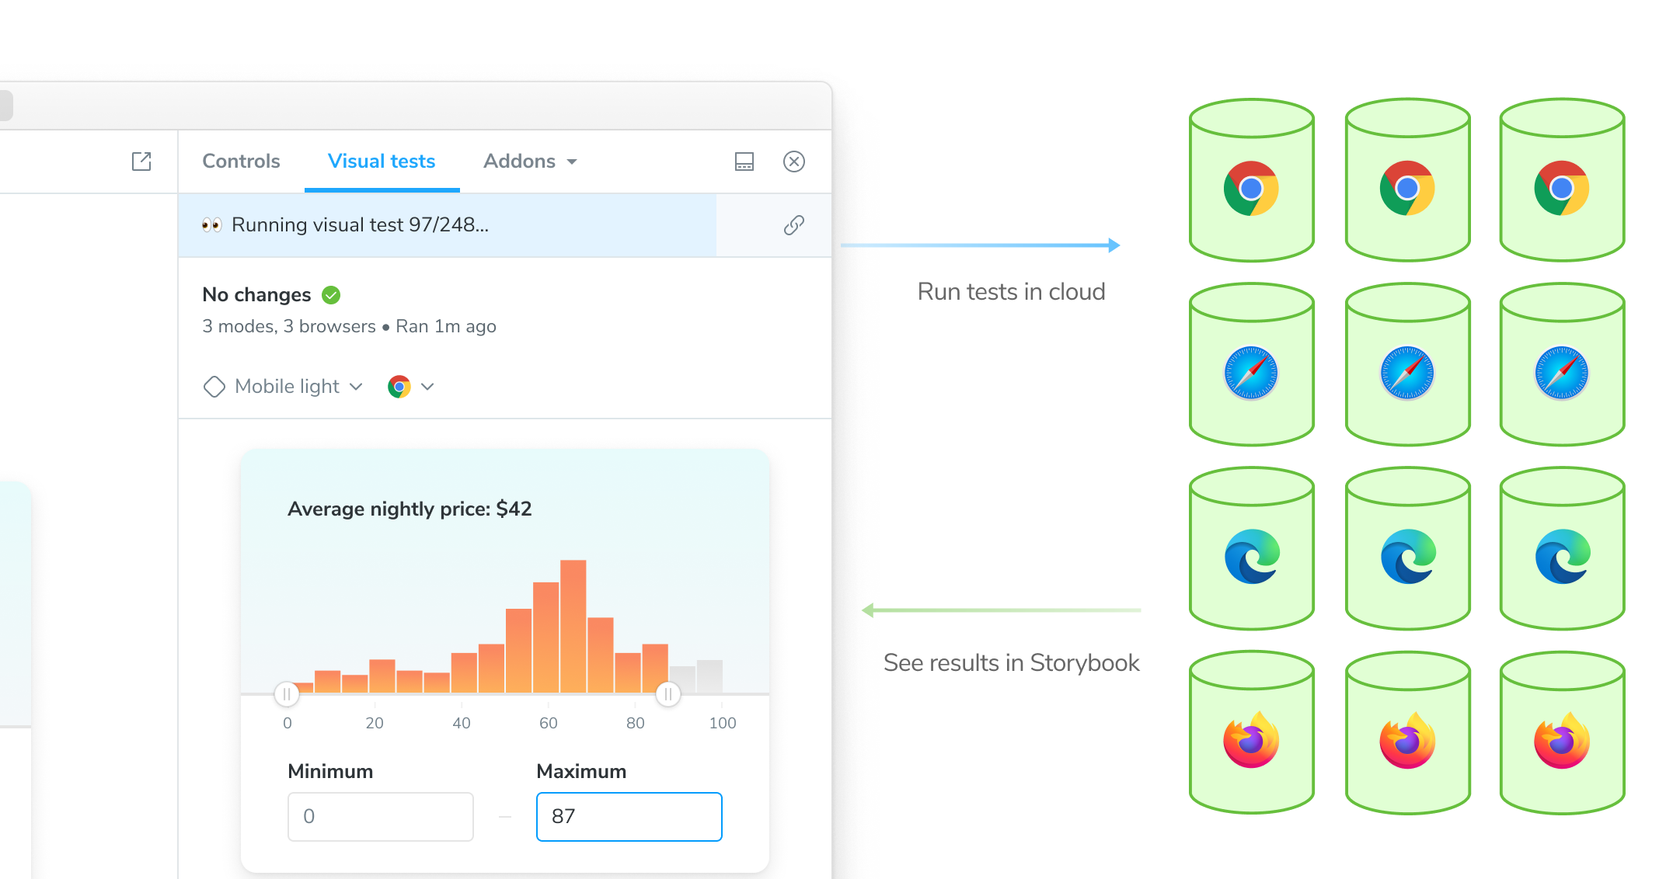This screenshot has width=1680, height=879.
Task: Click the copy link icon
Action: click(x=793, y=225)
